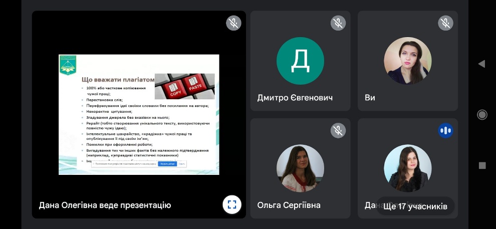Tap muted mic icon on presentation tile
The width and height of the screenshot is (496, 229).
pyautogui.click(x=234, y=23)
